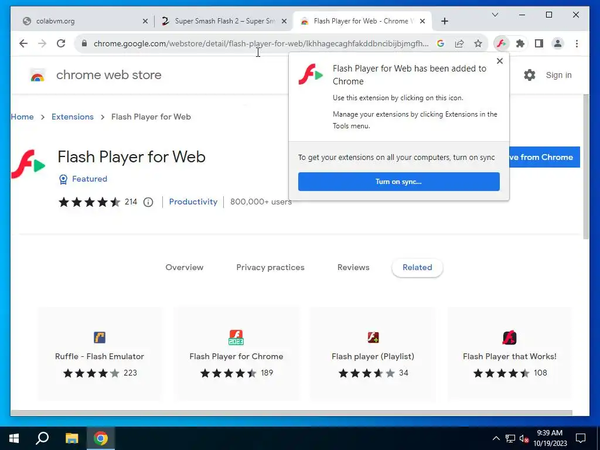Go back with the browser back arrow
Viewport: 600px width, 450px height.
(x=23, y=43)
